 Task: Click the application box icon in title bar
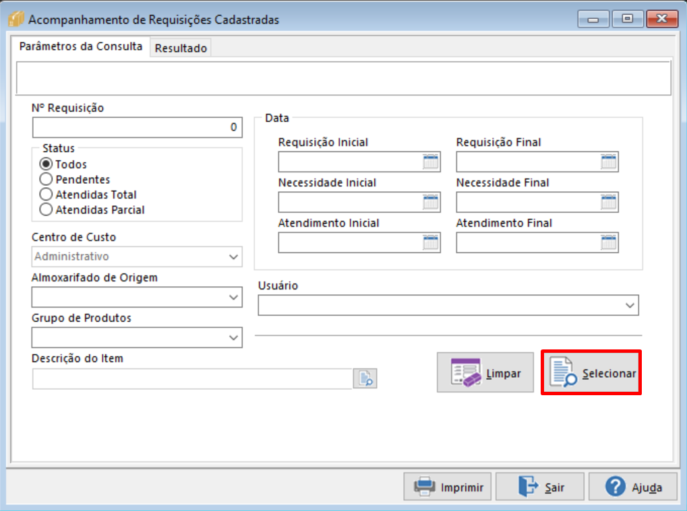pyautogui.click(x=16, y=20)
